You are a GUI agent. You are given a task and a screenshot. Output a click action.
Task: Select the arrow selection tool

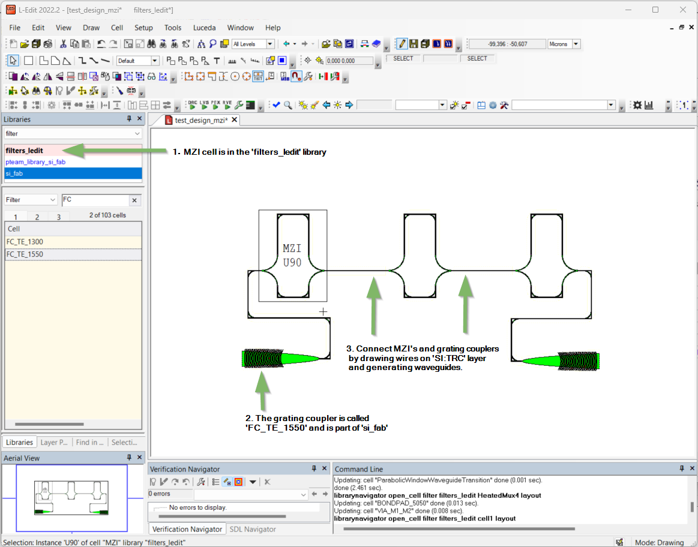[13, 61]
